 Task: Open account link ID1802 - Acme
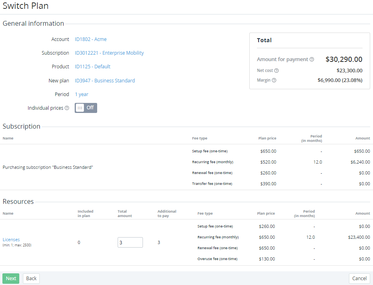coord(91,39)
